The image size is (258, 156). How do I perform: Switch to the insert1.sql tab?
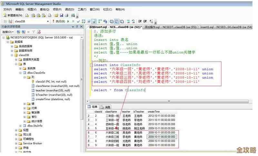(x=226, y=27)
